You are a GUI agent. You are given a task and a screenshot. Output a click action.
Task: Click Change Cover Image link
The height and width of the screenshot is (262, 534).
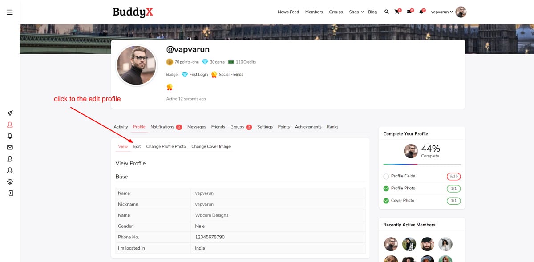pyautogui.click(x=211, y=146)
